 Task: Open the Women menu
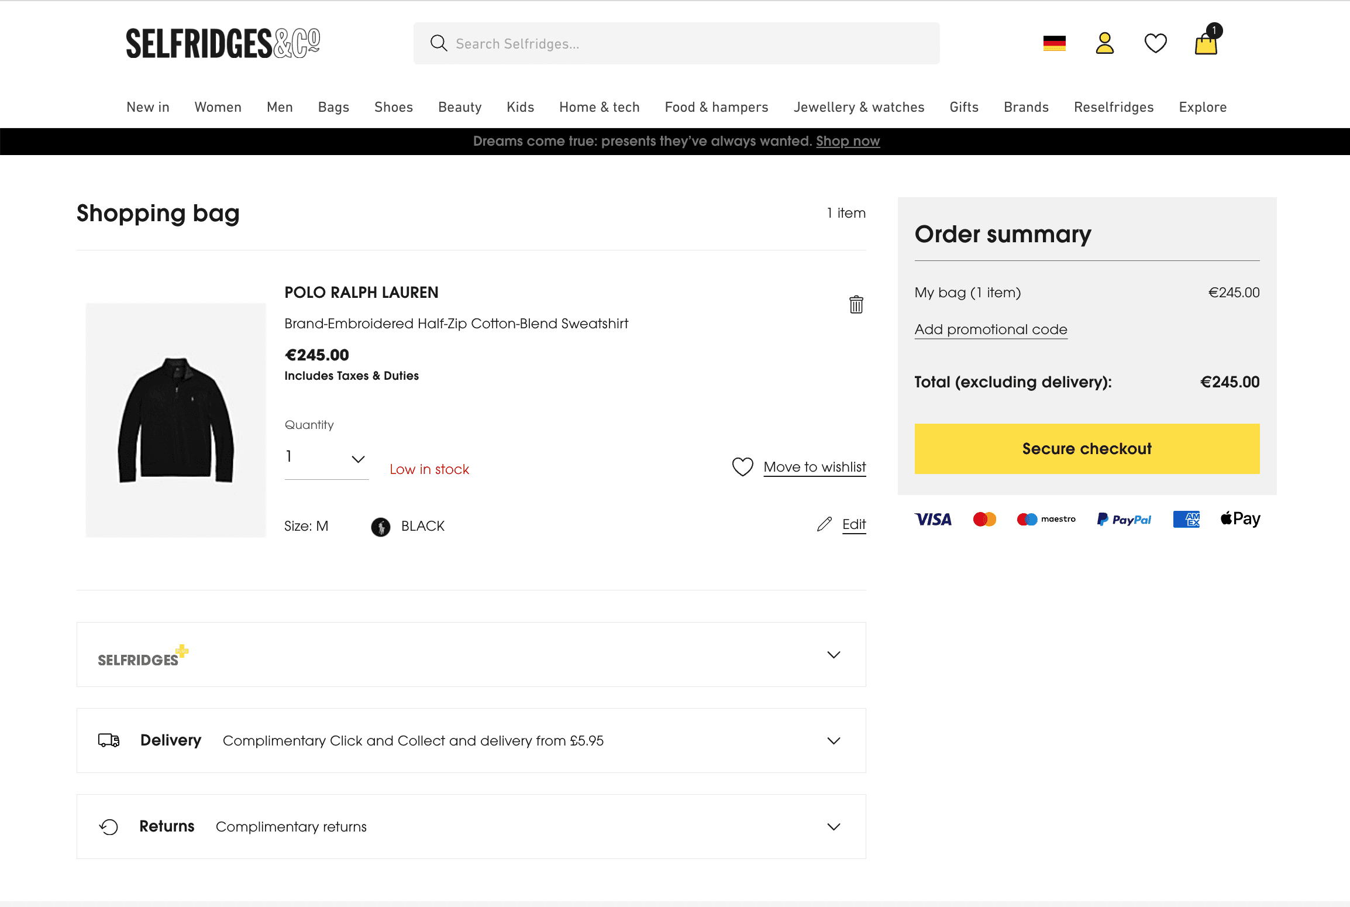tap(218, 107)
